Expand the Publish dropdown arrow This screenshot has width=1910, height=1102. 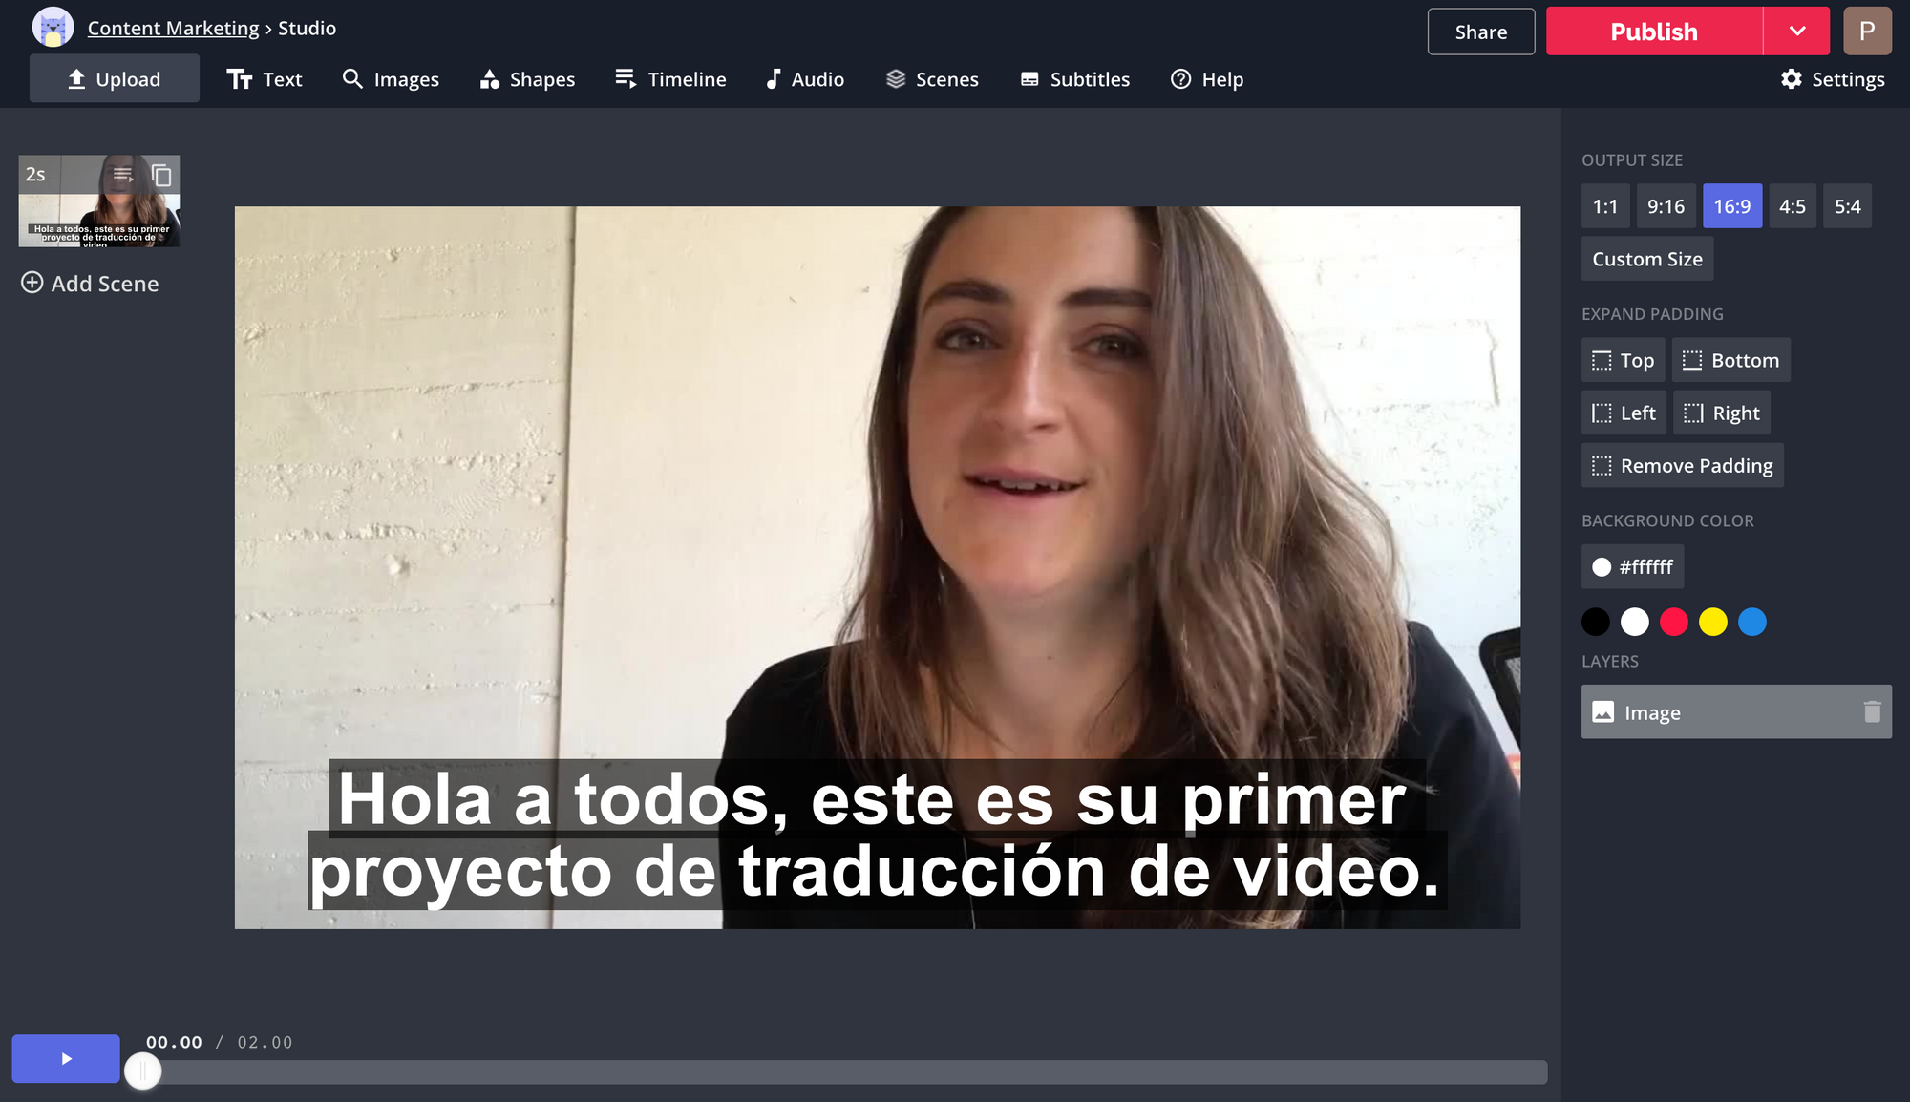(1796, 32)
